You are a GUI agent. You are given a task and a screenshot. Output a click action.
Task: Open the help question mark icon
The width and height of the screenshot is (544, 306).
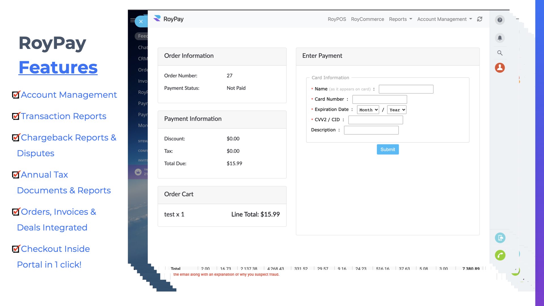[500, 20]
